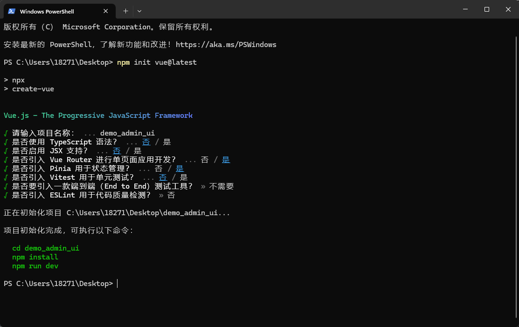
Task: Select the underlined 是 for Vue Router
Action: coord(226,159)
